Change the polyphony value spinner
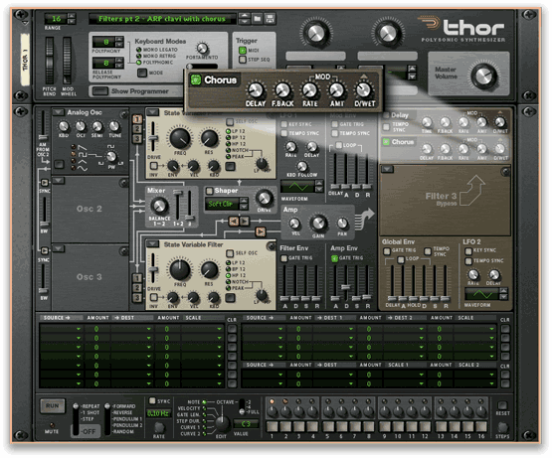 point(119,42)
